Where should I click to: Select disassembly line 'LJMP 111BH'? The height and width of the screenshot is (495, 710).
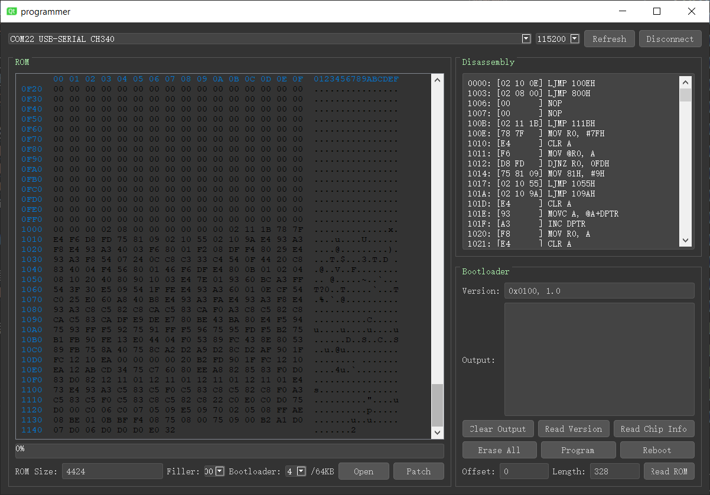pos(531,123)
